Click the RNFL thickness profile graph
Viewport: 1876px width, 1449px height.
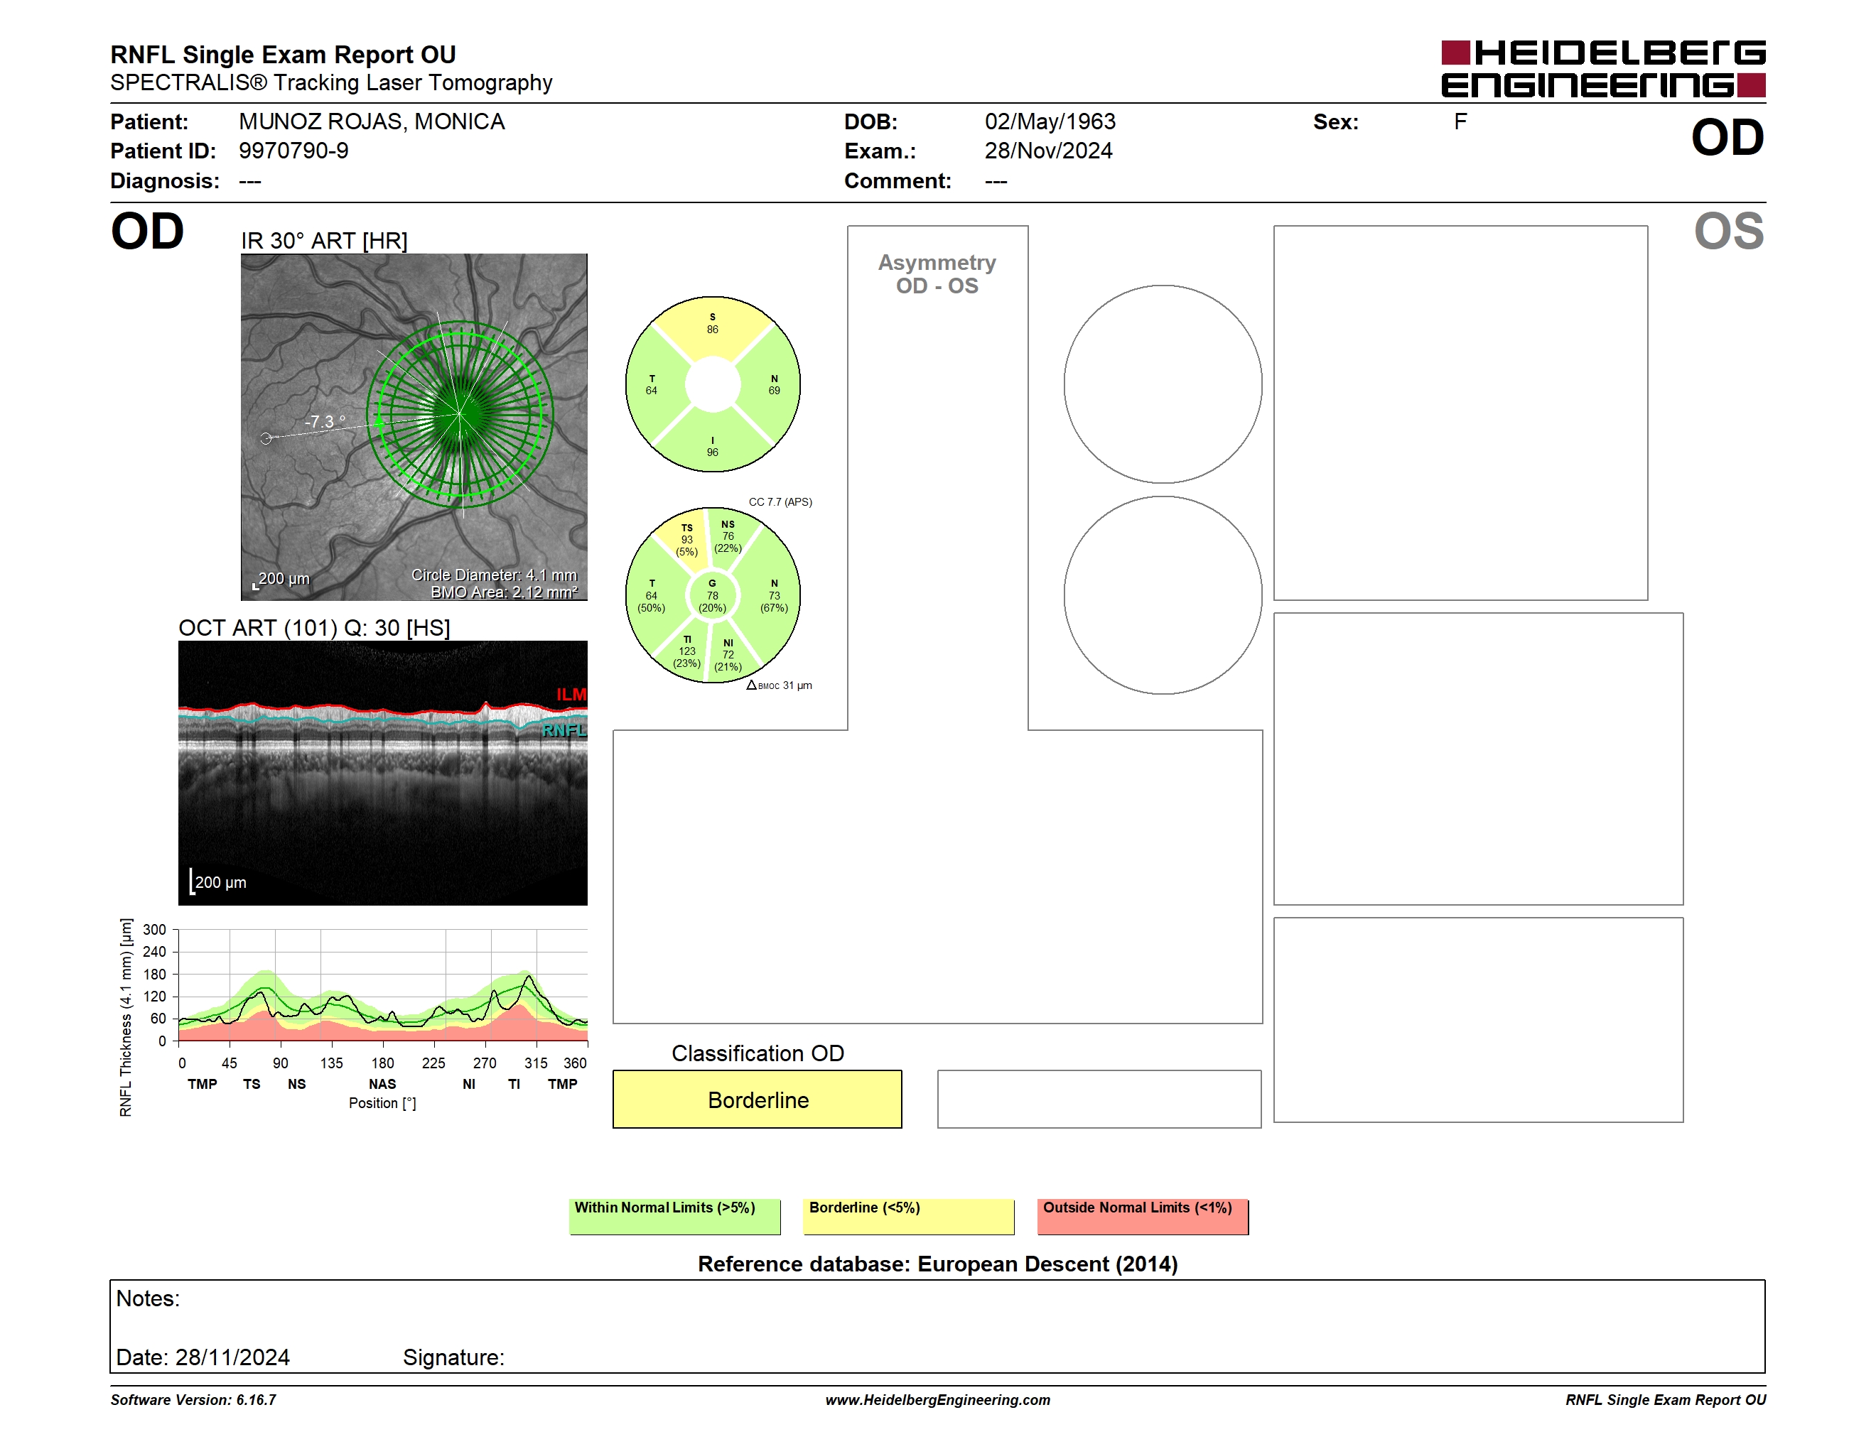point(383,984)
